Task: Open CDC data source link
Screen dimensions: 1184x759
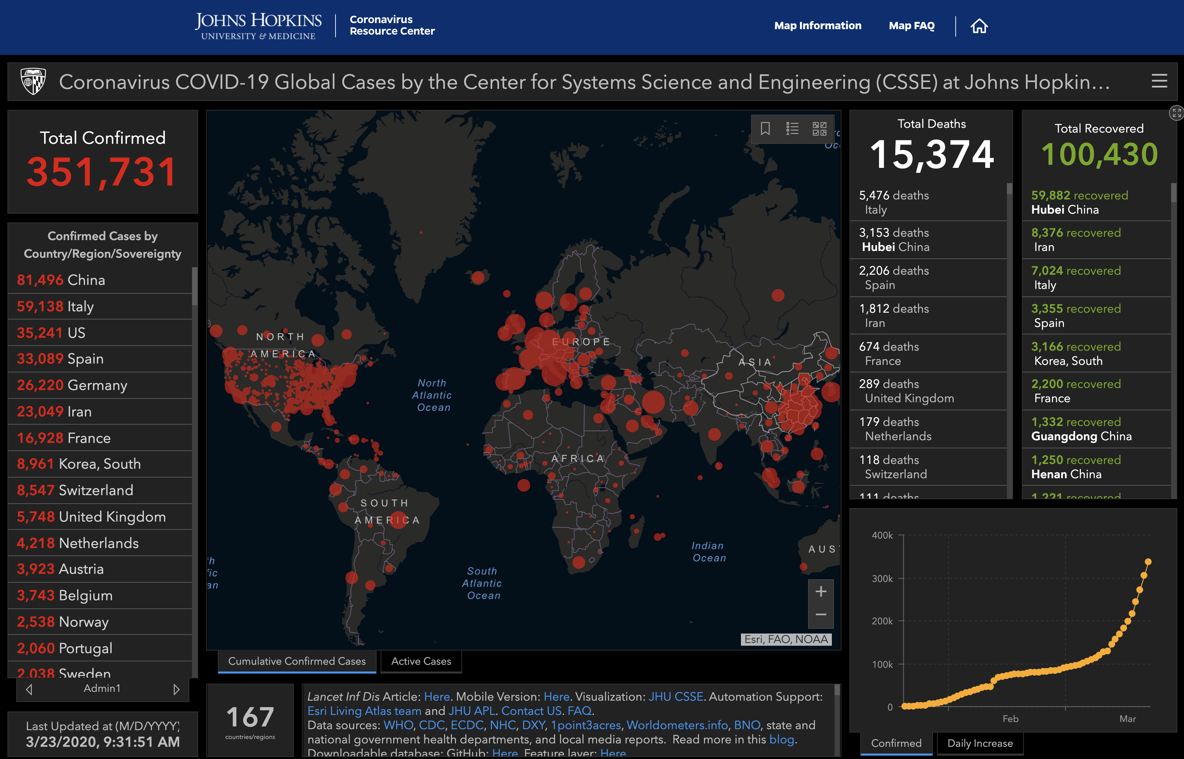Action: (432, 725)
